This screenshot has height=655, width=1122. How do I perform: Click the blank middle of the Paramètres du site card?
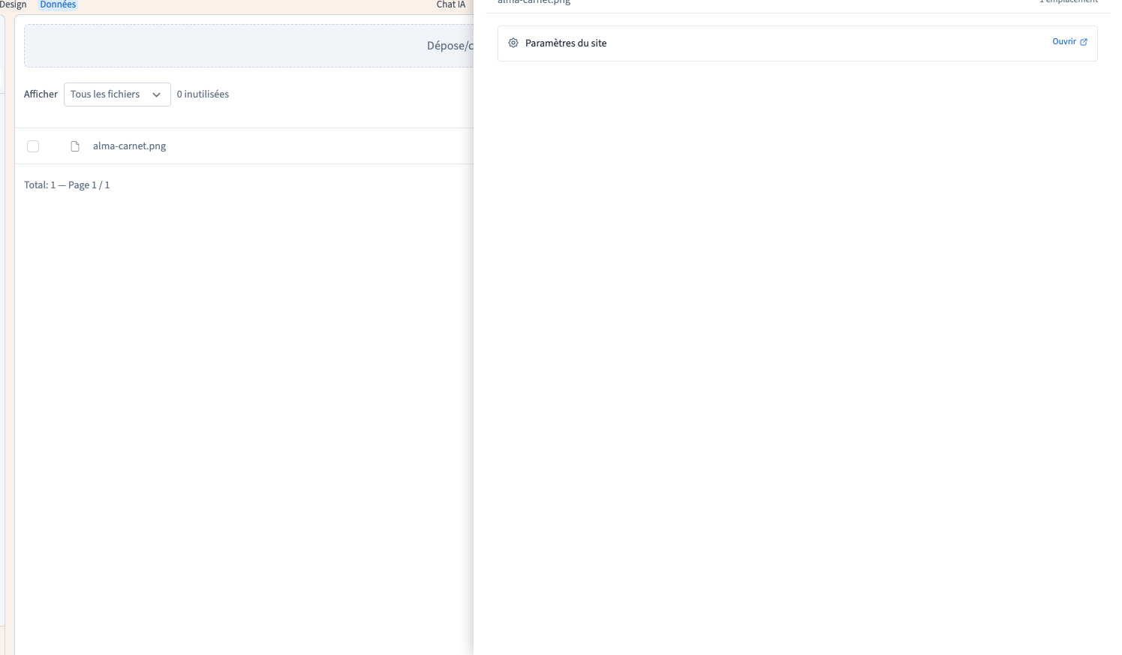(826, 44)
